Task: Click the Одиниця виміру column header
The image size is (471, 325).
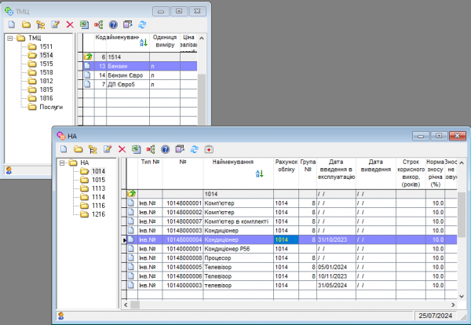Action: pos(164,42)
